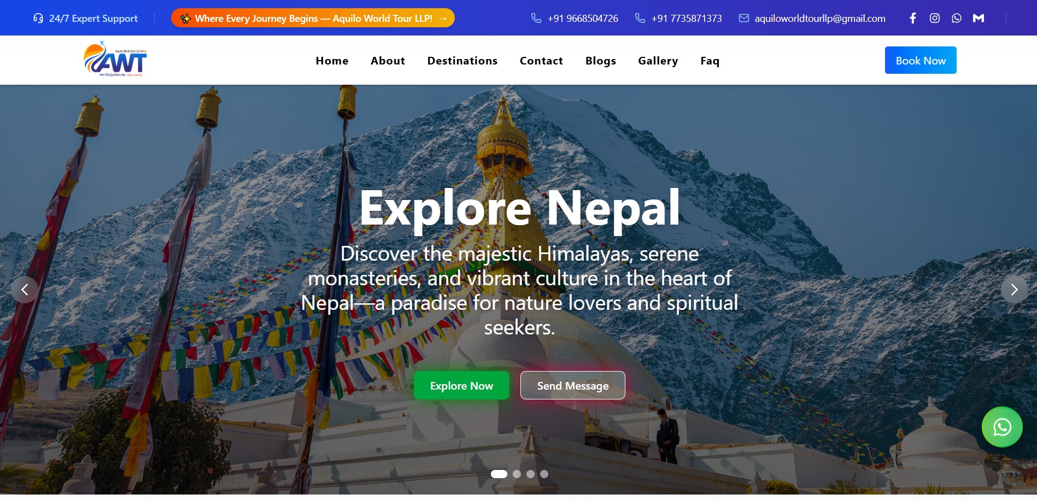Open the Instagram icon link

coord(935,18)
